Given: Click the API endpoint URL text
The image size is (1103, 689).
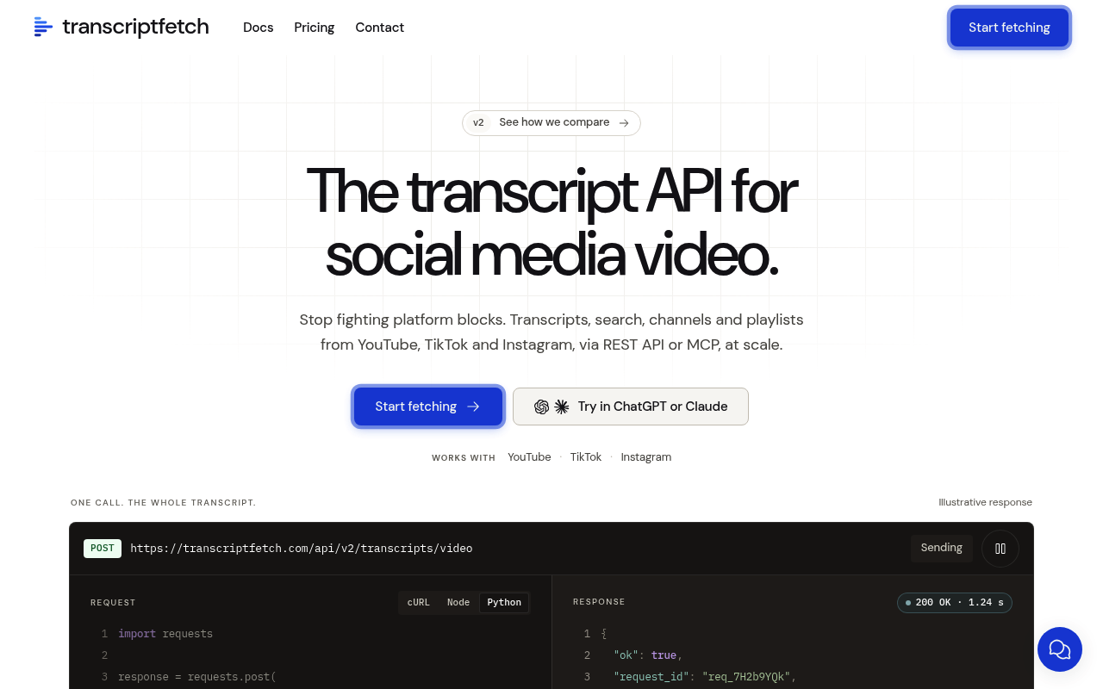Looking at the screenshot, I should [302, 549].
